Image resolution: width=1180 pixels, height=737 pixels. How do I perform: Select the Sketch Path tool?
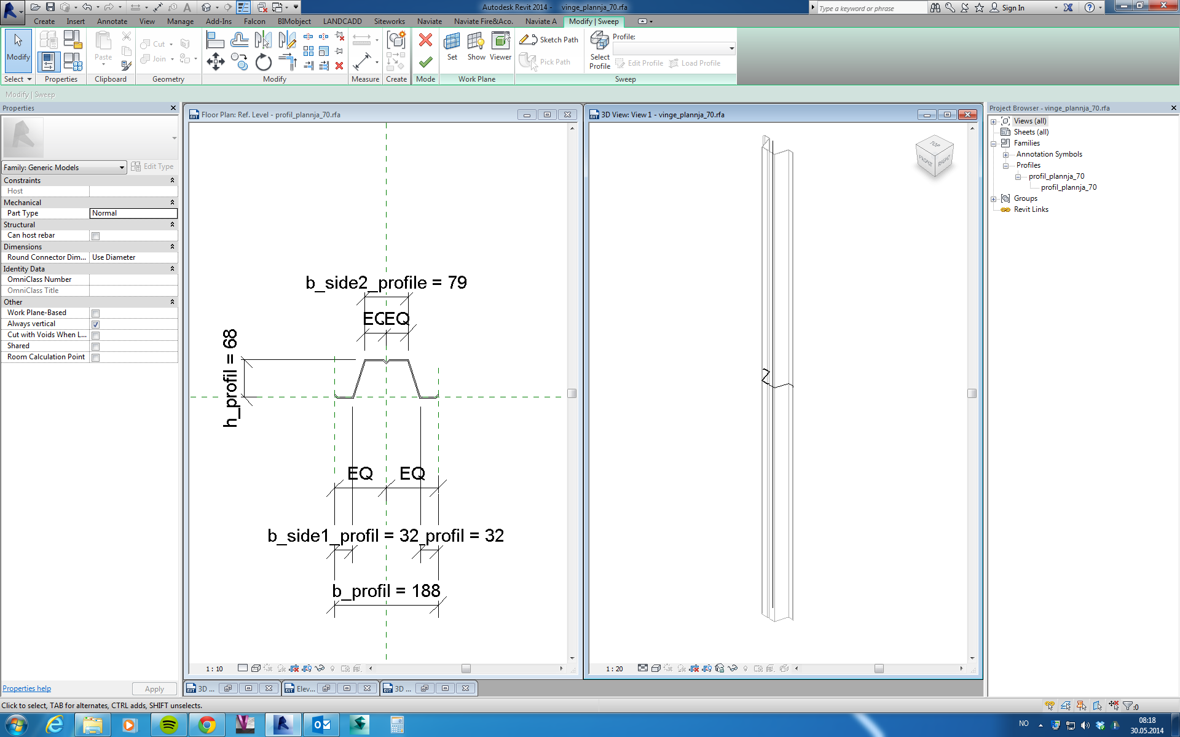click(x=549, y=40)
